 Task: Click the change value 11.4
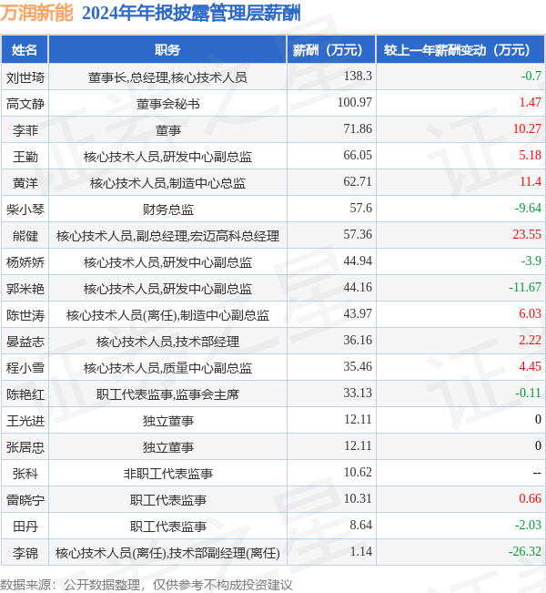pos(531,182)
